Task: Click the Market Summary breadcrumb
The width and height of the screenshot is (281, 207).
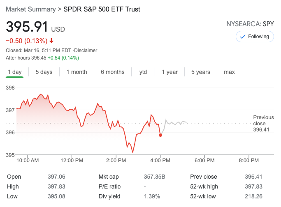Action: pos(31,9)
